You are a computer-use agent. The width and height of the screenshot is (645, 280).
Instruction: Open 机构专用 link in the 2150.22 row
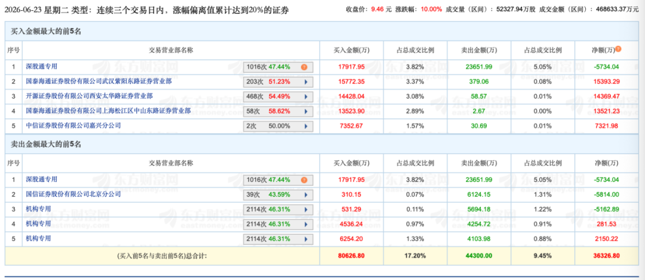point(39,238)
